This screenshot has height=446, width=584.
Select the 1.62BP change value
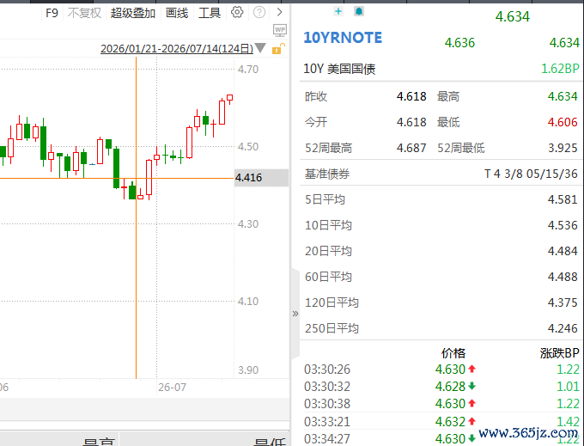560,69
